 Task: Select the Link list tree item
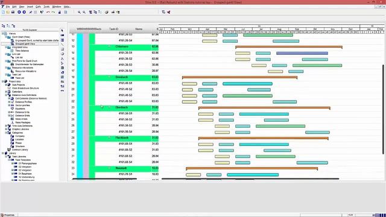click(x=19, y=57)
